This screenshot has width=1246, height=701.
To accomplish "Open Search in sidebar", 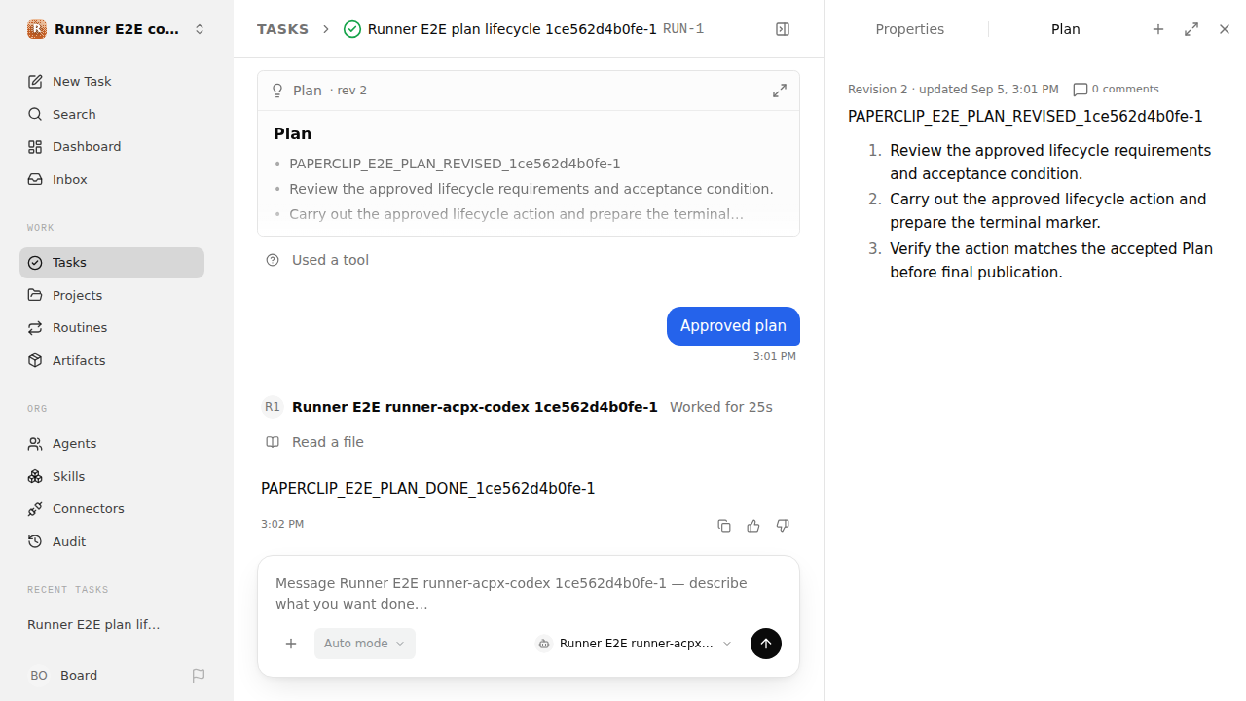I will 112,114.
